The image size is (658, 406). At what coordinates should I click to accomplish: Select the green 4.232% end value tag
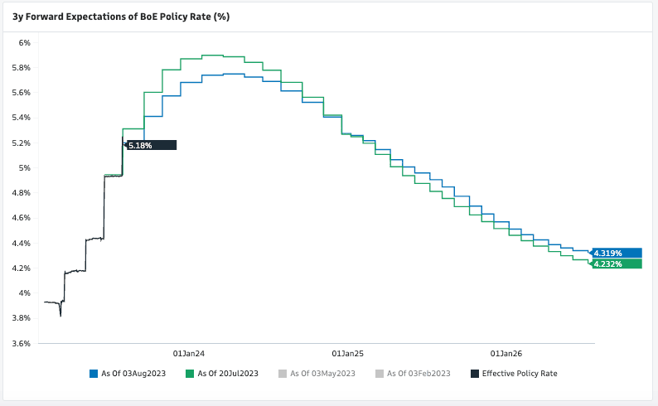(617, 264)
